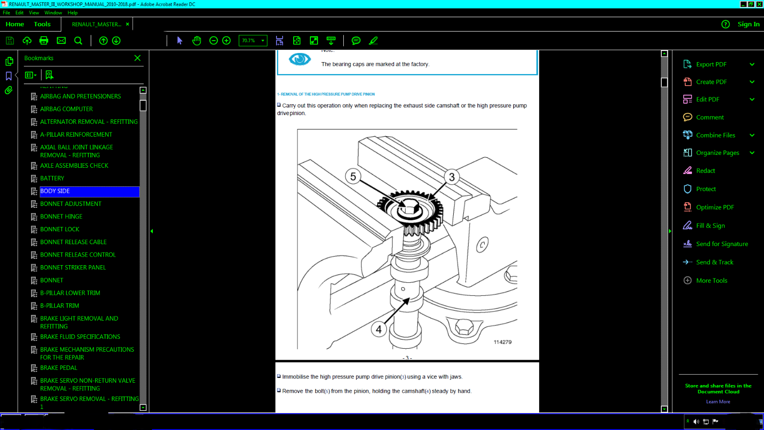Open the View menu
The width and height of the screenshot is (764, 430).
pyautogui.click(x=34, y=13)
